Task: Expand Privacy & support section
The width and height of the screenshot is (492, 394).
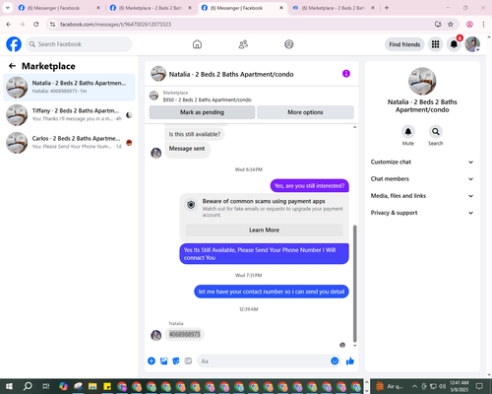Action: 422,213
